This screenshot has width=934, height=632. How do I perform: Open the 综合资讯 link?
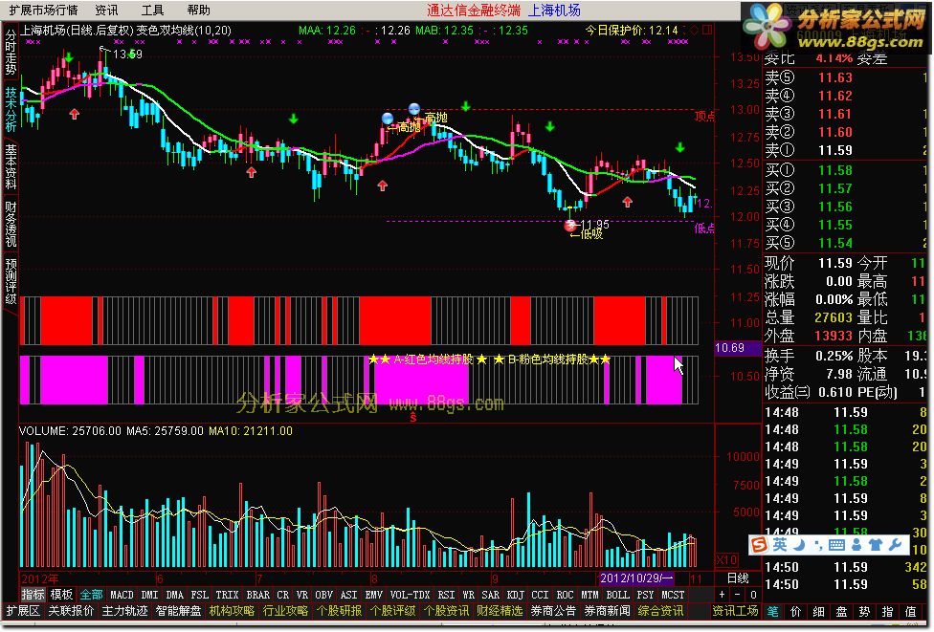point(660,611)
